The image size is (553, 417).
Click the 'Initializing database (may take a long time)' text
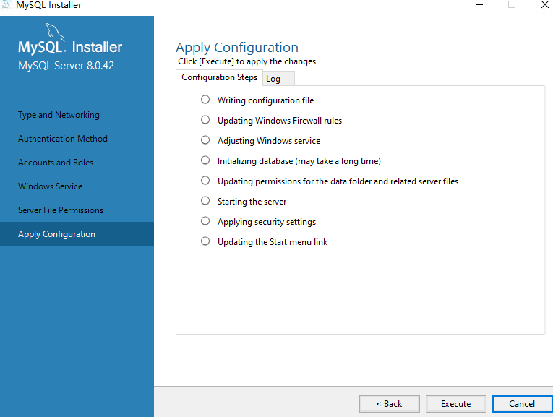coord(299,161)
